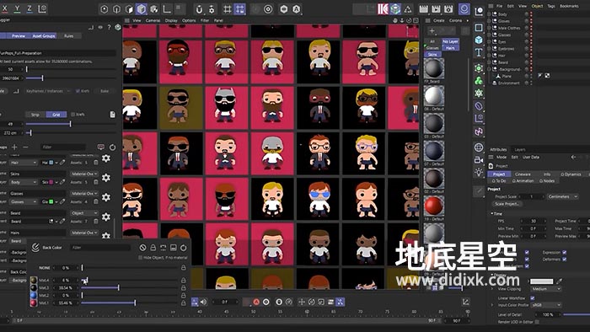Open Skins Material Override type dropdown

coord(84,174)
